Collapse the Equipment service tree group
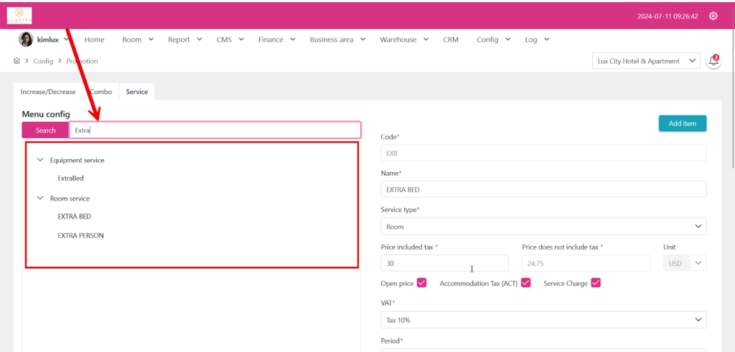 (x=40, y=161)
